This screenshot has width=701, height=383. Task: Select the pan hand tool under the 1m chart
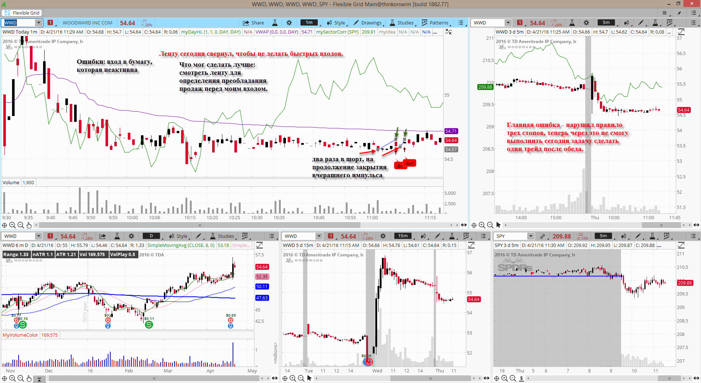coord(29,225)
